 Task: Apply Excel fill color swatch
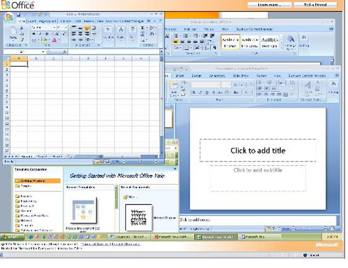tap(45, 40)
